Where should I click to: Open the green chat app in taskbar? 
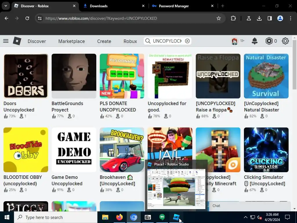click(x=162, y=217)
